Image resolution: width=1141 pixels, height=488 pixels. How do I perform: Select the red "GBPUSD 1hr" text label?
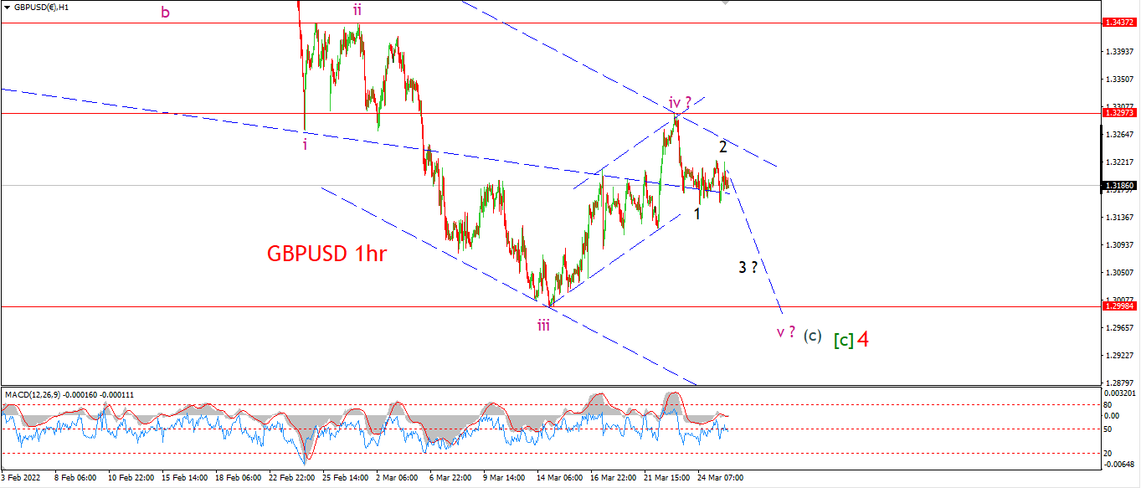(327, 253)
